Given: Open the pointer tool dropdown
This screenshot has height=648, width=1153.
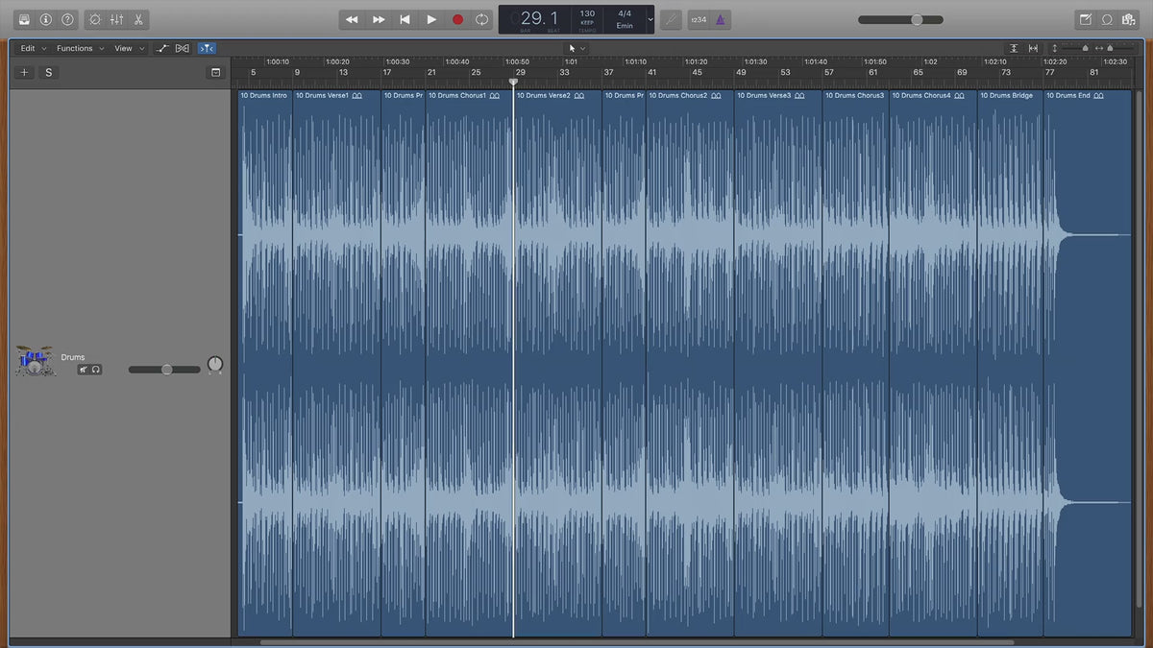Looking at the screenshot, I should click(x=576, y=48).
